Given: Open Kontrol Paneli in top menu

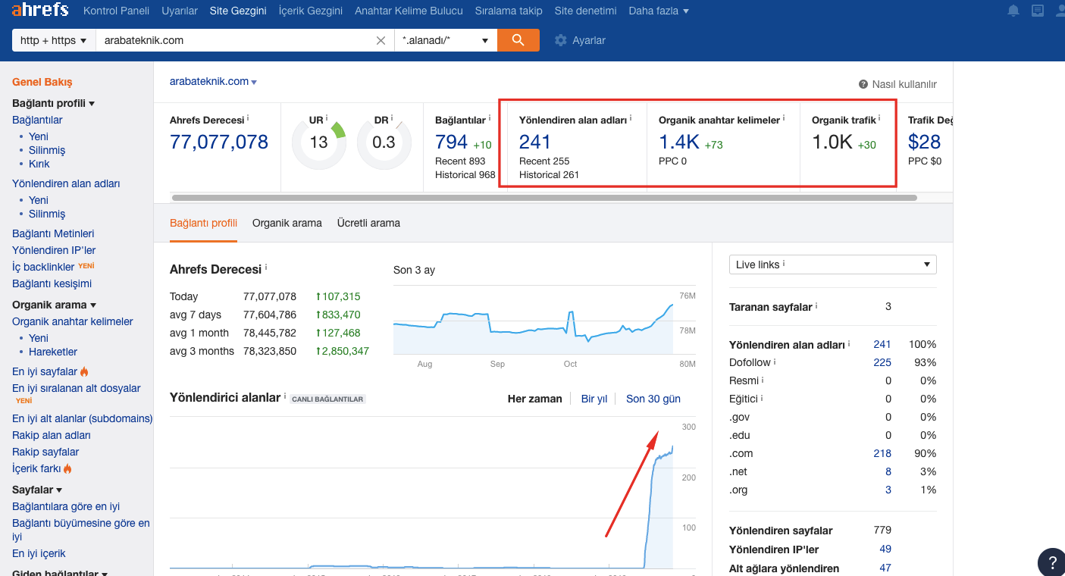Looking at the screenshot, I should (116, 11).
